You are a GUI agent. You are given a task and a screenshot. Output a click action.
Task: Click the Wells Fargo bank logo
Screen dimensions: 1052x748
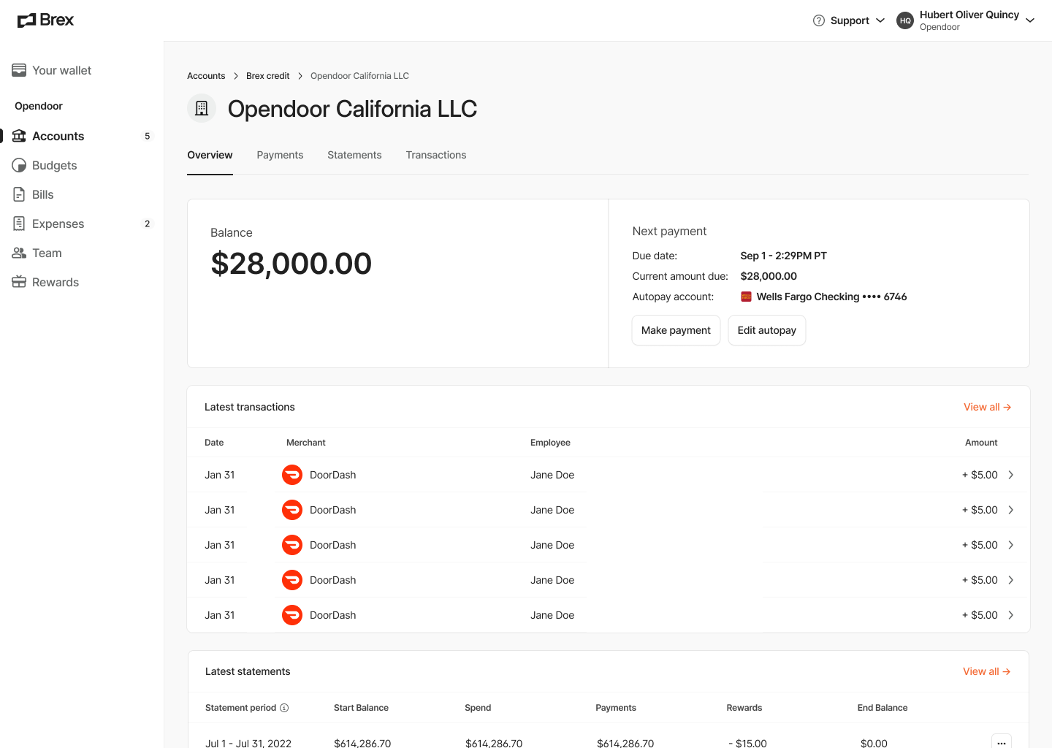click(x=746, y=297)
